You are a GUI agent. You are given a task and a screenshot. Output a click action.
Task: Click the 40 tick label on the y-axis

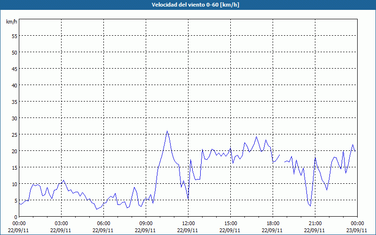click(x=14, y=85)
